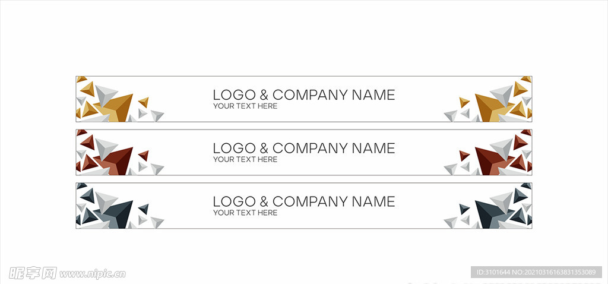Screen dimensions: 608x284
Task: Select YOUR TEXT HERE in the brown banner
Action: [x=245, y=159]
